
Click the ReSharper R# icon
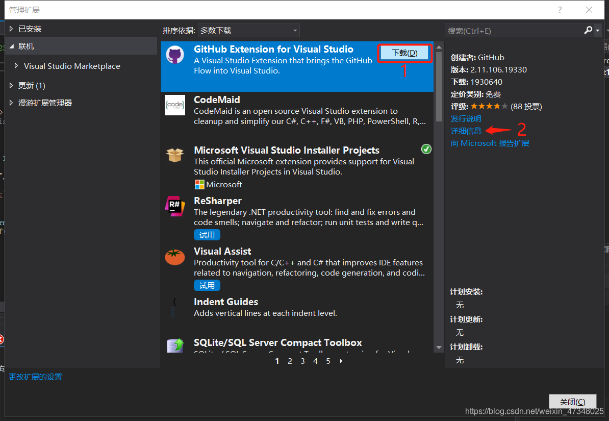coord(175,206)
